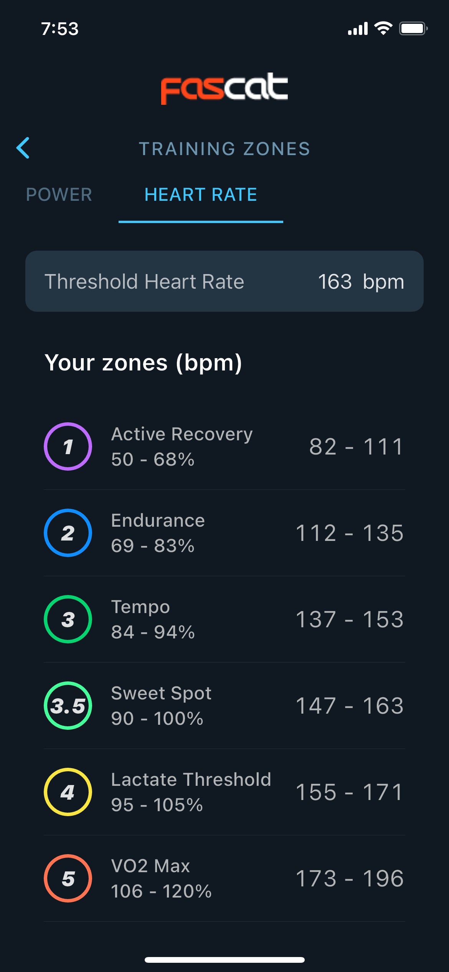Tap the FasCat logo at the top
Screen dimensions: 449x972
[224, 88]
